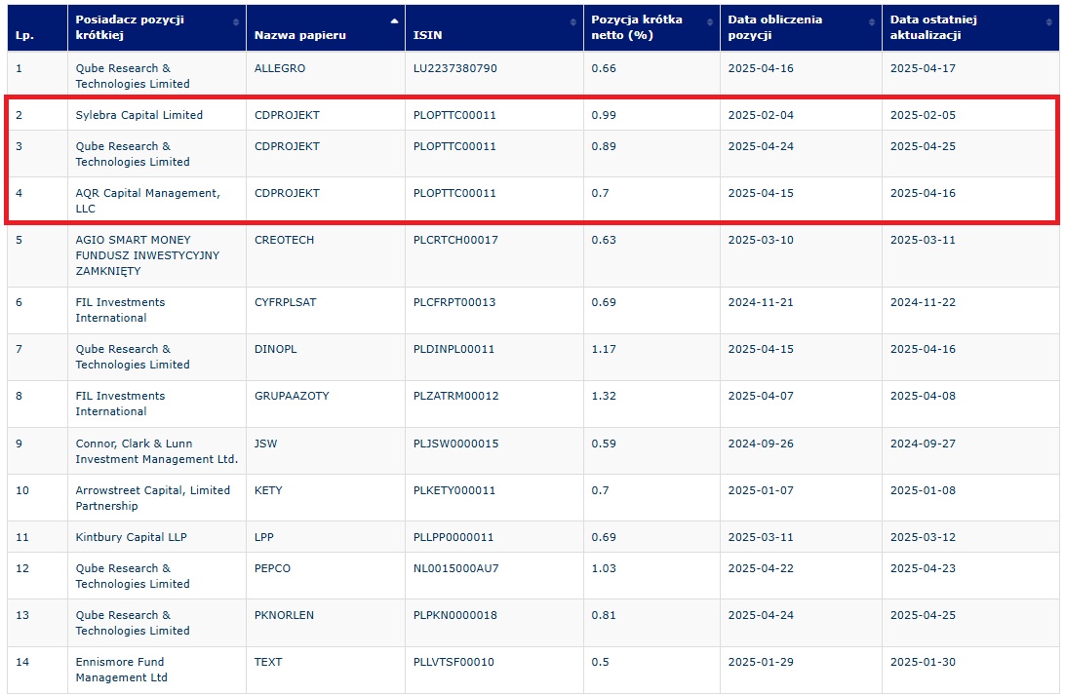Image resolution: width=1065 pixels, height=695 pixels.
Task: Click the ISIN code LU2237380790
Action: [x=454, y=68]
